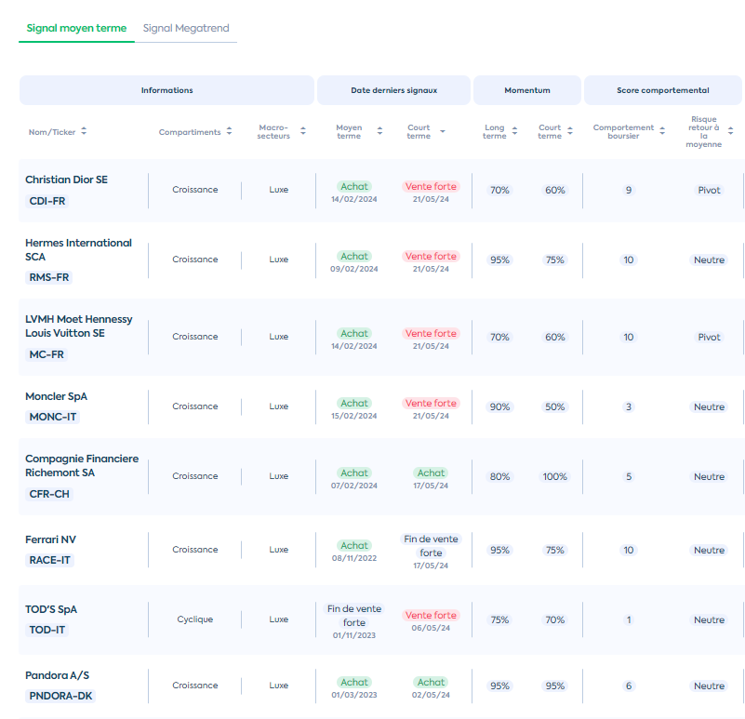
Task: Sort by Court terme signal date arrow
Action: point(443,131)
